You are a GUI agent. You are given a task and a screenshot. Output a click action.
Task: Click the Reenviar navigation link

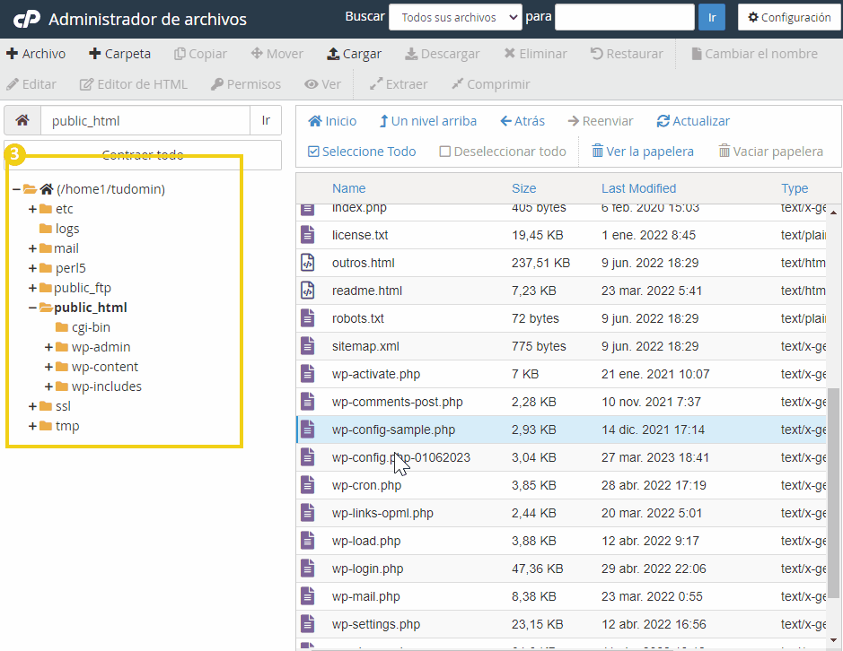[601, 121]
